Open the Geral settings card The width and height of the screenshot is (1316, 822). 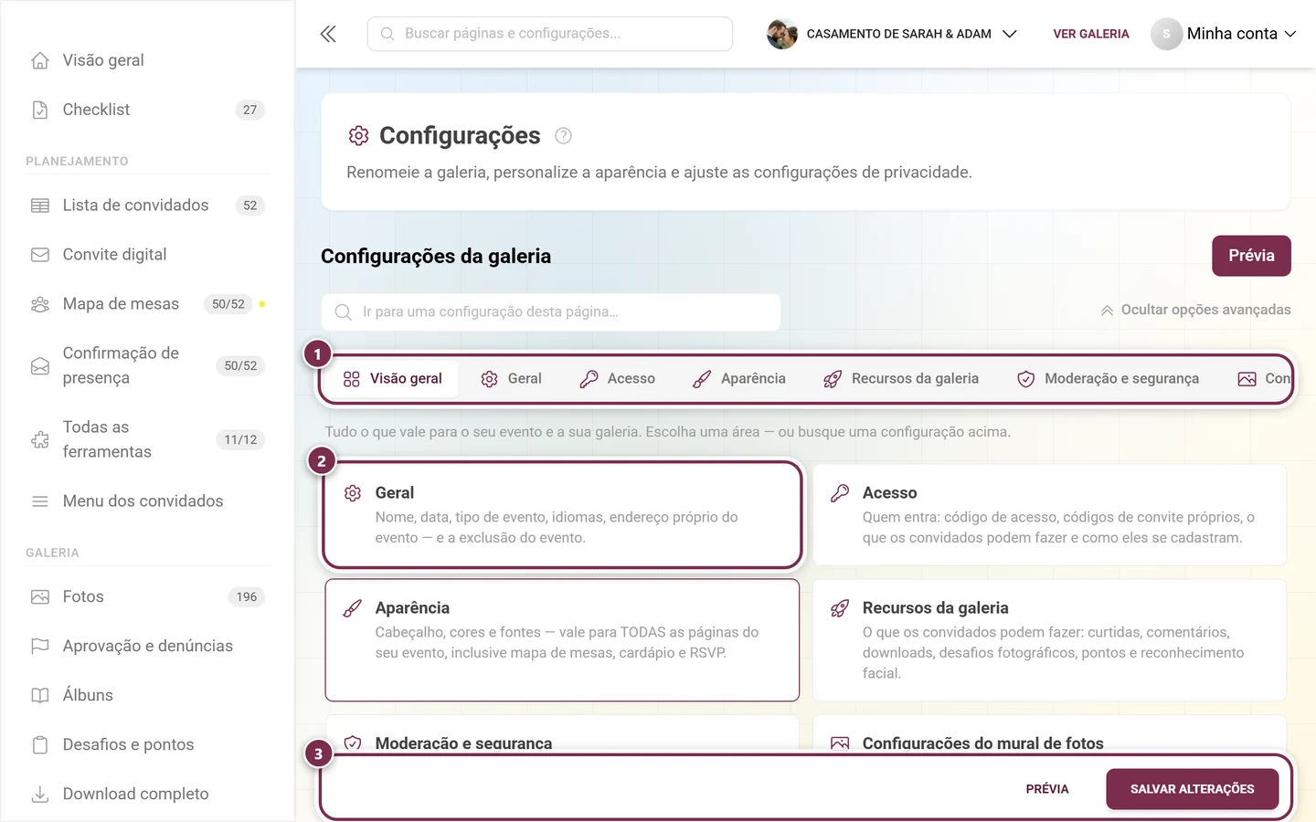562,515
